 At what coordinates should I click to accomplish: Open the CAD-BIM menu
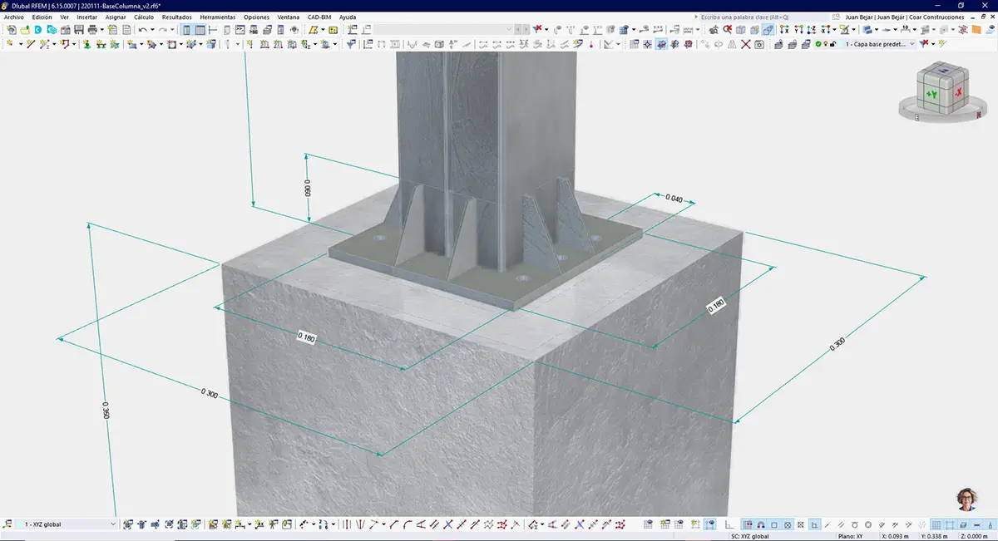(320, 17)
